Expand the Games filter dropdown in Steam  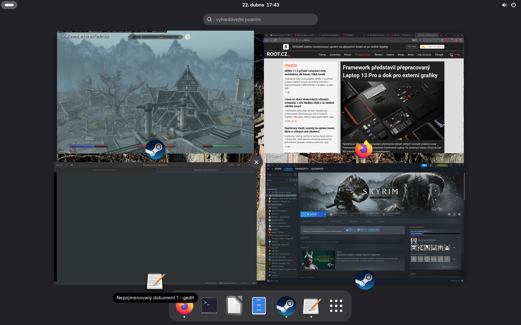(x=277, y=180)
